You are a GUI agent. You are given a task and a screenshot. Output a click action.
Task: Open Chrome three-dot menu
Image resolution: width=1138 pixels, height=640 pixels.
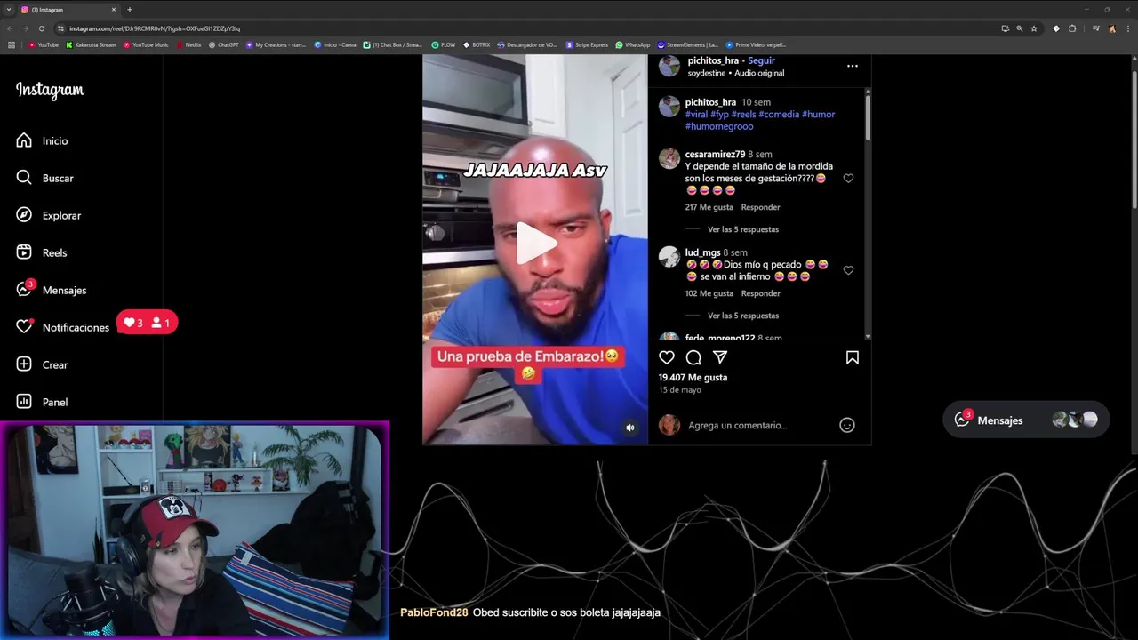1128,28
